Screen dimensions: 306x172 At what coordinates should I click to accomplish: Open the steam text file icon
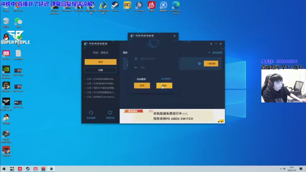(x=18, y=55)
